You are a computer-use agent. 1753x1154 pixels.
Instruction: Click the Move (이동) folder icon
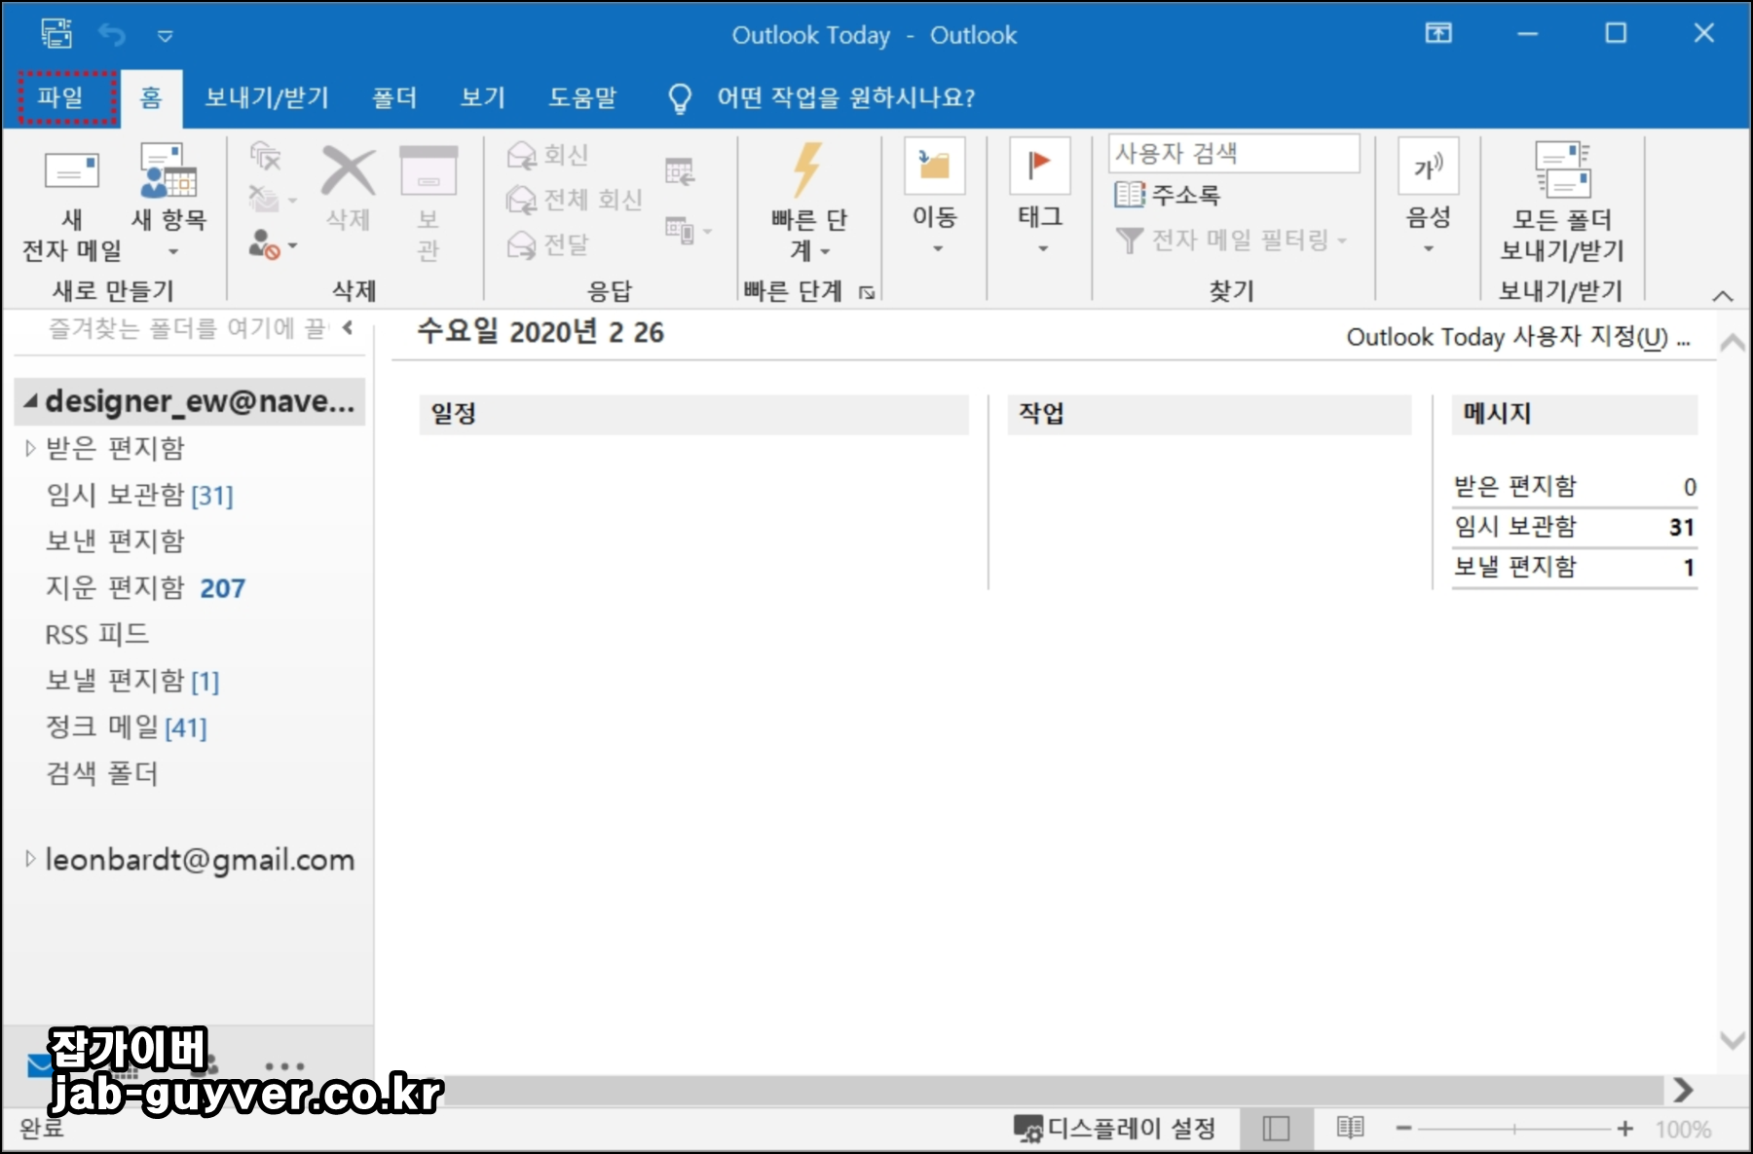(x=934, y=166)
